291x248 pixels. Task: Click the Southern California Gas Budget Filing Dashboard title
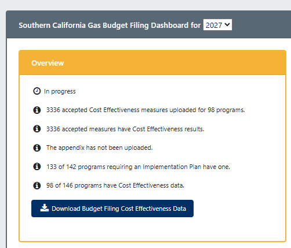(110, 26)
